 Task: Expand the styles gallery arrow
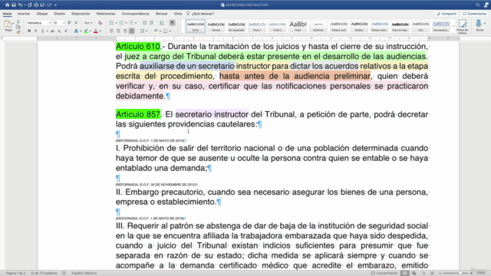(453, 26)
